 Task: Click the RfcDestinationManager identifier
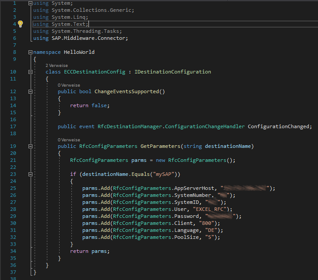tap(130, 126)
